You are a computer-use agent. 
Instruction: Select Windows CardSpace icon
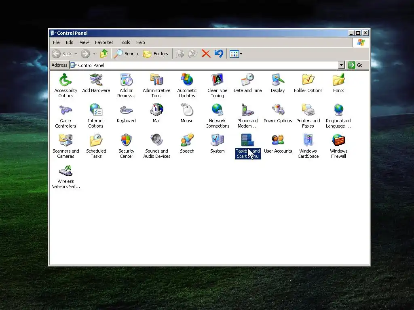click(x=308, y=140)
